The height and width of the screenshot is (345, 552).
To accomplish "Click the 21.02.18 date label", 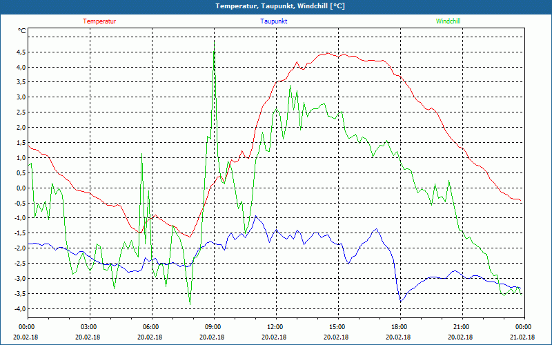I will [524, 337].
